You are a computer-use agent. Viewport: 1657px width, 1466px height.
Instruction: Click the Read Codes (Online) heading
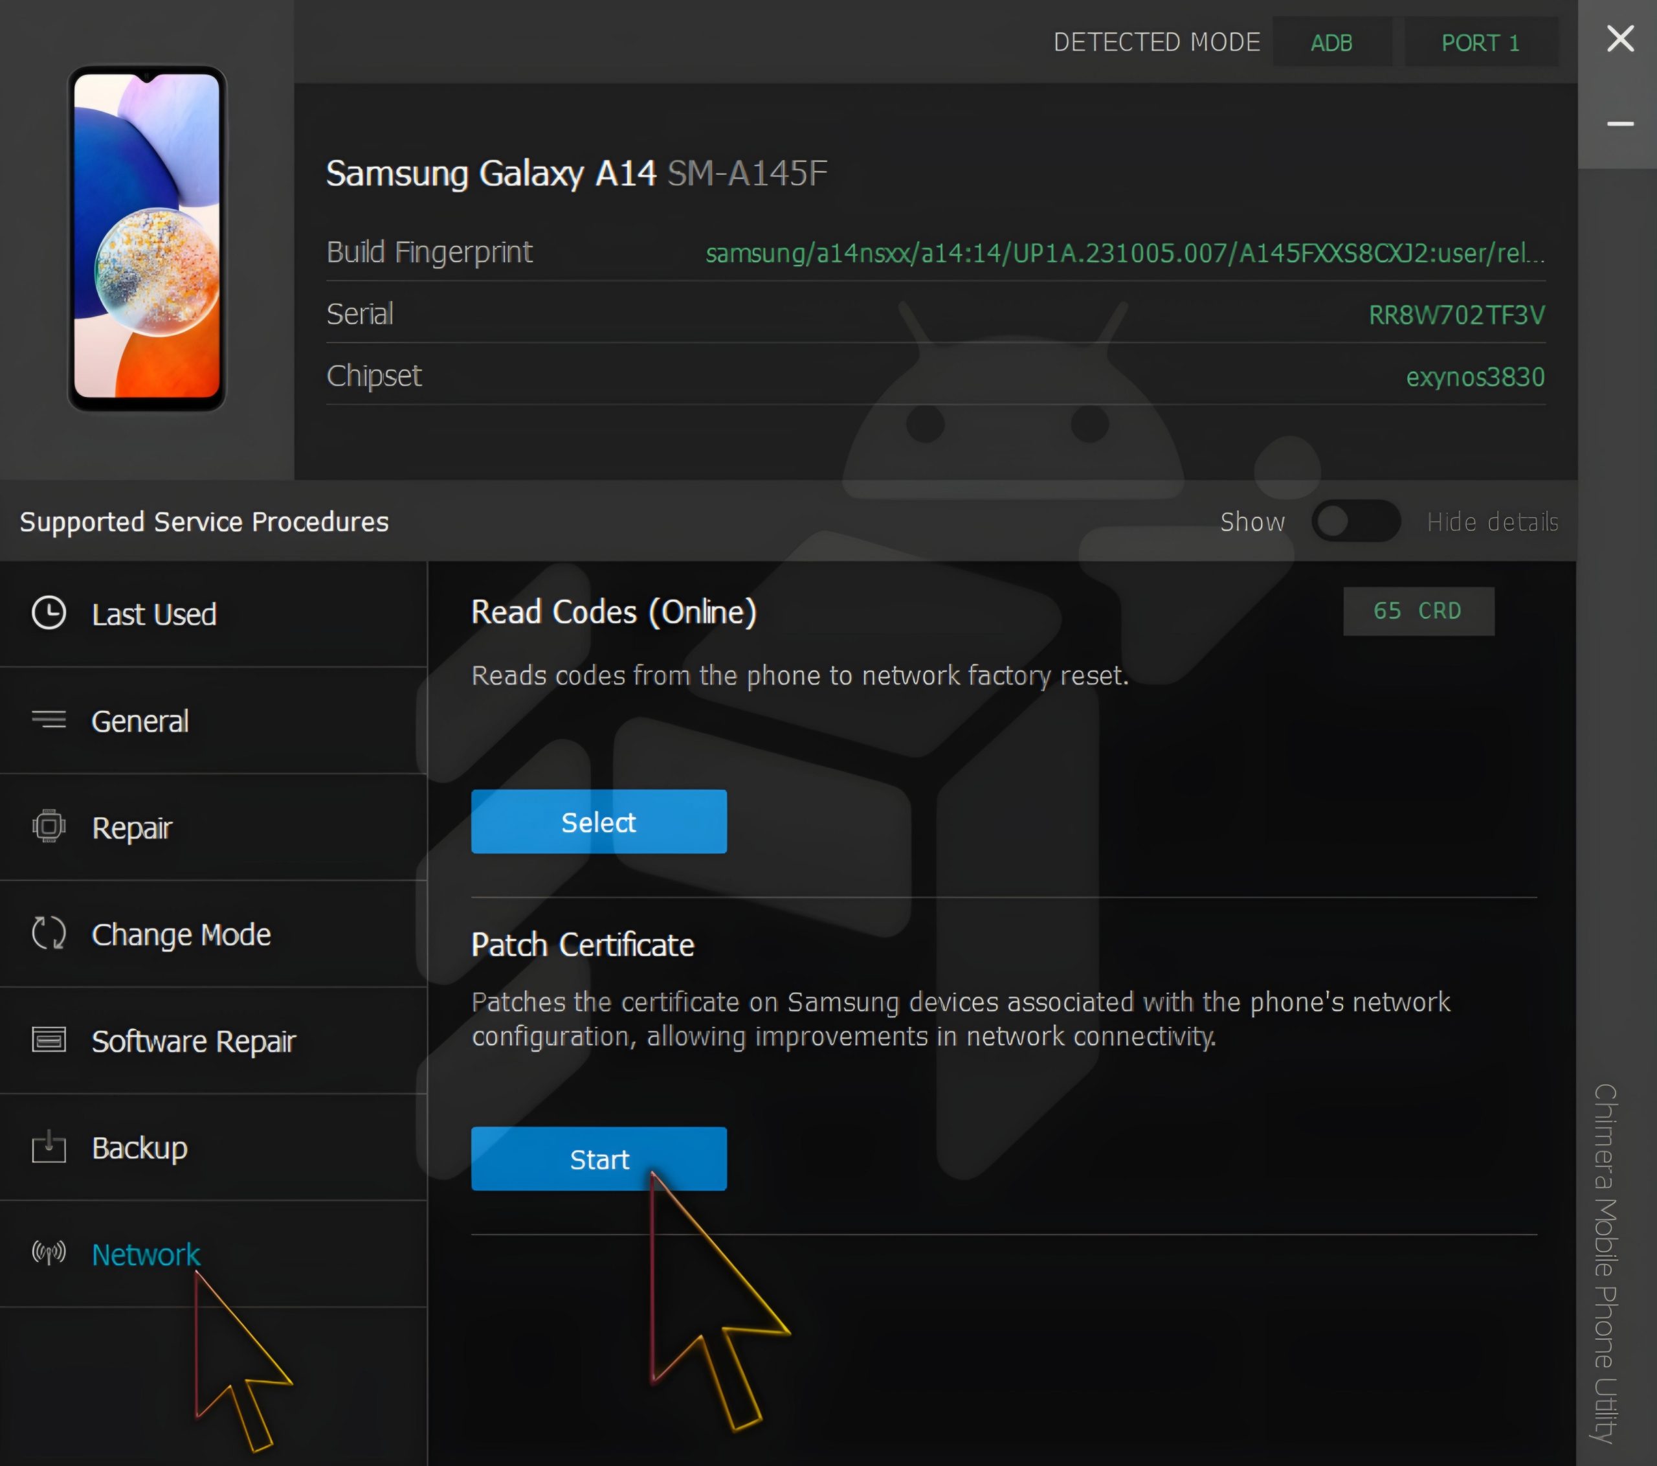coord(614,612)
